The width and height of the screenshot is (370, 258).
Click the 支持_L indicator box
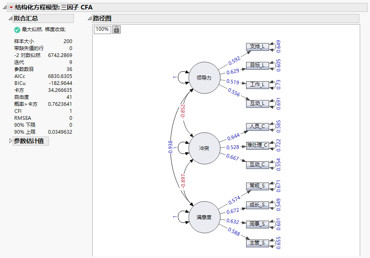(x=258, y=46)
